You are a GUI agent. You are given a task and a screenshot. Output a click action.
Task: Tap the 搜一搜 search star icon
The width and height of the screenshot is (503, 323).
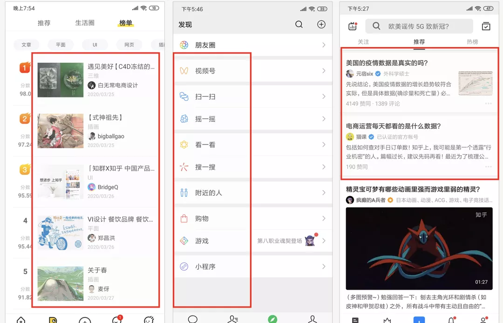pyautogui.click(x=184, y=167)
